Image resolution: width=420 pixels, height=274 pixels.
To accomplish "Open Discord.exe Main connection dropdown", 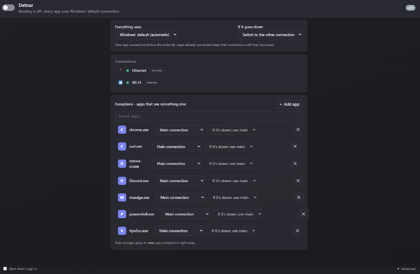I will tap(180, 181).
